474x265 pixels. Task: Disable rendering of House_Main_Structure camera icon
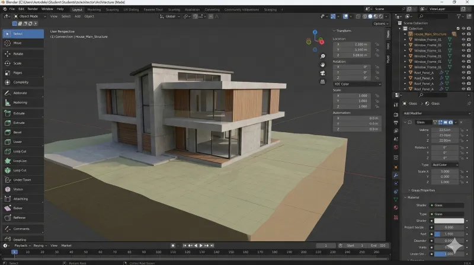(469, 34)
